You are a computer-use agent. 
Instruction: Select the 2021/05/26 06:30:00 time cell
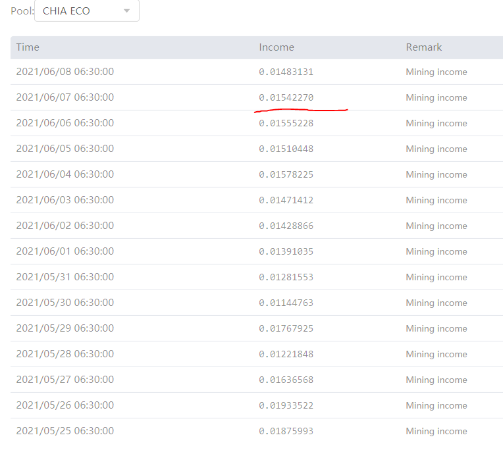(x=65, y=405)
